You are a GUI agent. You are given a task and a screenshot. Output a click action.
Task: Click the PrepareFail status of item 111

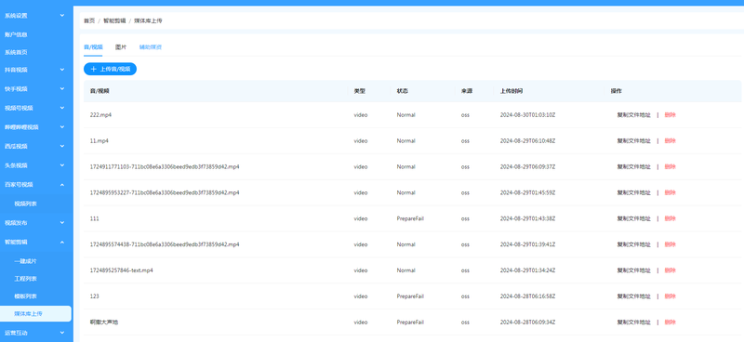pos(410,218)
